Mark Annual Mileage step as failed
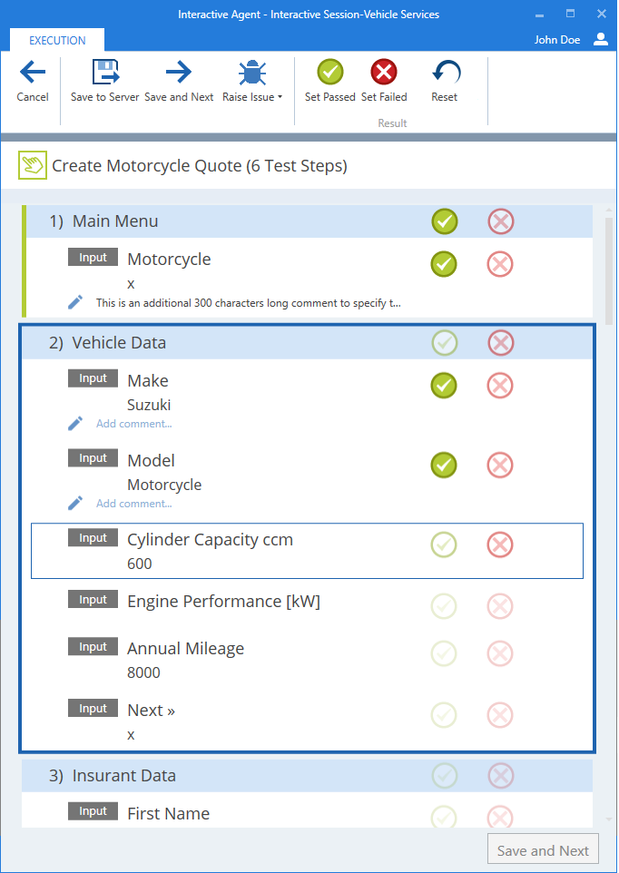Image resolution: width=619 pixels, height=873 pixels. (500, 653)
